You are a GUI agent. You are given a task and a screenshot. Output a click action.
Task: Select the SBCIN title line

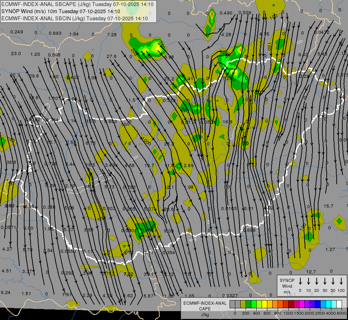pyautogui.click(x=75, y=18)
